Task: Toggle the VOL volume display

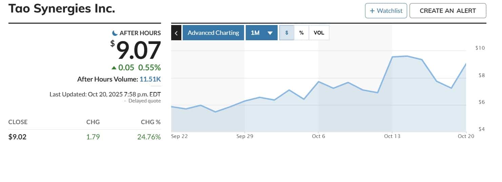Action: 319,33
